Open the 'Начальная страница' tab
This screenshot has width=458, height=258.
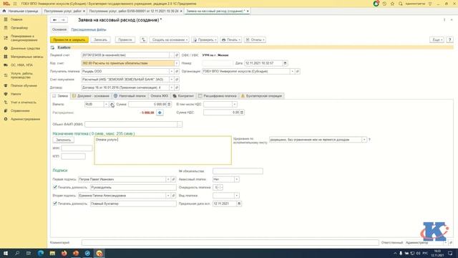(x=21, y=11)
